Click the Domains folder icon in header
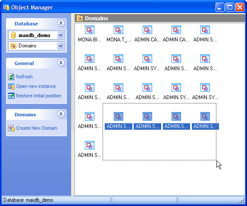 (x=80, y=19)
